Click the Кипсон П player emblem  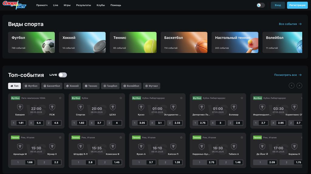pyautogui.click(x=173, y=147)
